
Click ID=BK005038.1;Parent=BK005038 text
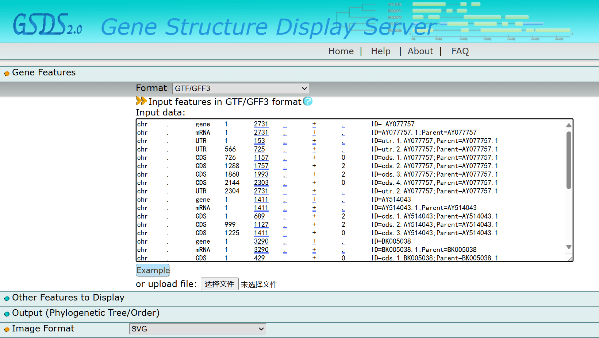(424, 250)
